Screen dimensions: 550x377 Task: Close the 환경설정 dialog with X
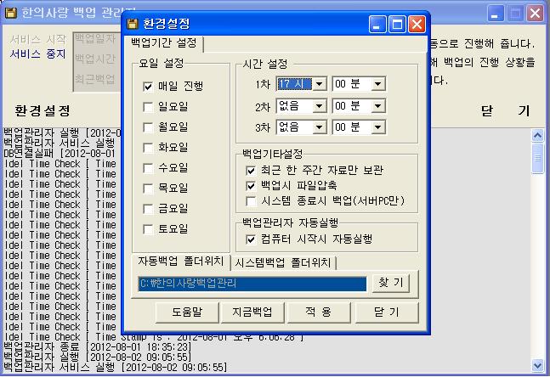[417, 24]
